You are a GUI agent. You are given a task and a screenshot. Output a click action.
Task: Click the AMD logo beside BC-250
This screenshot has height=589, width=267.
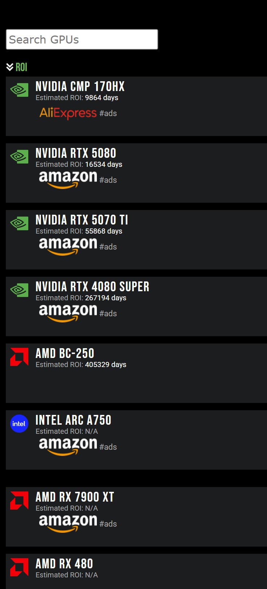click(19, 357)
